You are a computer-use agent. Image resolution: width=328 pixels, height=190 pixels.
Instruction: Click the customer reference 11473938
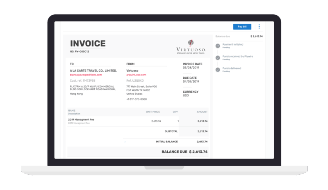tap(82, 80)
